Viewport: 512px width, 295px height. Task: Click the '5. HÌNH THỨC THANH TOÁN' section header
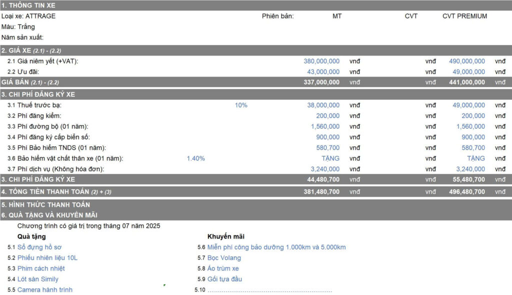(45, 204)
